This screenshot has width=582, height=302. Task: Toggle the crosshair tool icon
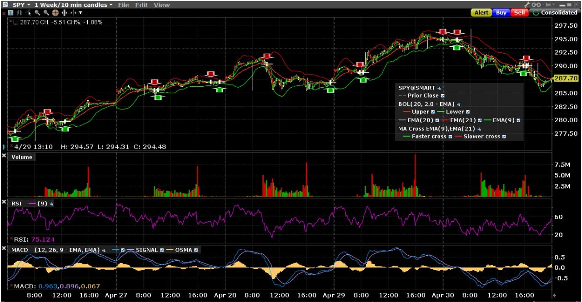coord(55,13)
